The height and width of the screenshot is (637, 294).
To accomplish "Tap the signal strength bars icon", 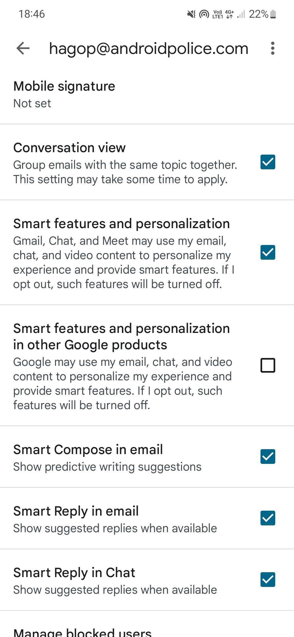I will tap(241, 14).
